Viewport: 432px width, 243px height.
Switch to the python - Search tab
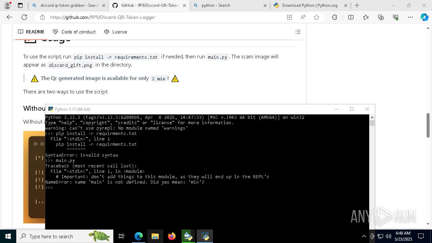coord(230,5)
